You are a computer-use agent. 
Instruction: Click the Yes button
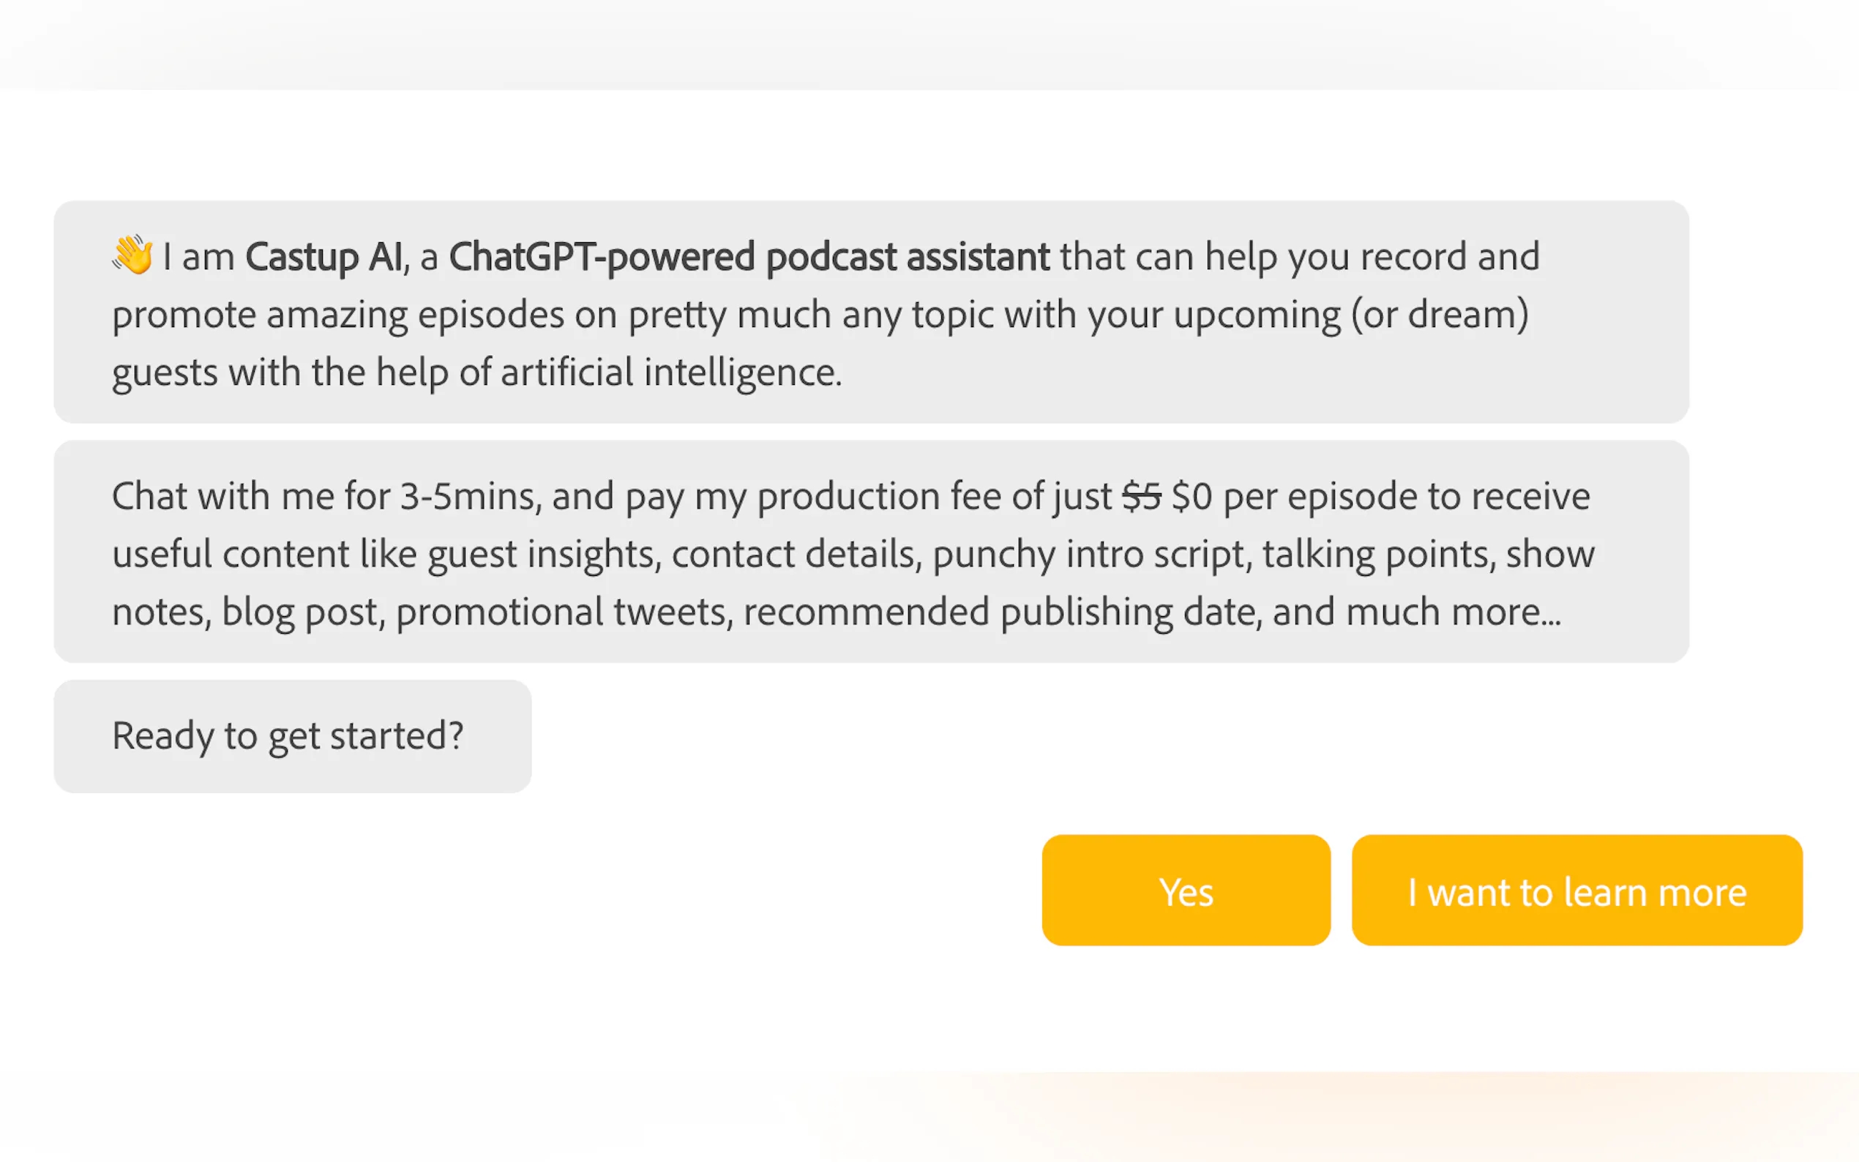pos(1185,891)
